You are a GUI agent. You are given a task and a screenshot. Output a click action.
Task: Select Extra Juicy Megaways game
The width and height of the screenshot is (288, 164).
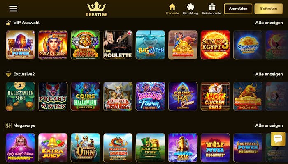[53, 148]
